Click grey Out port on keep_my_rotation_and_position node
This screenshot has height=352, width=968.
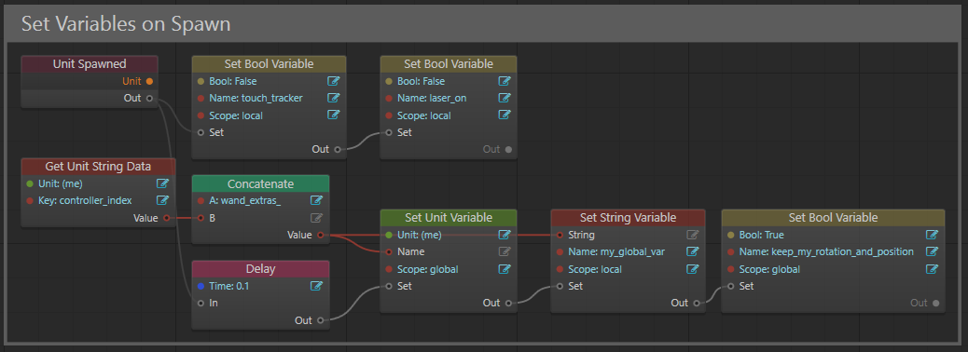click(936, 304)
